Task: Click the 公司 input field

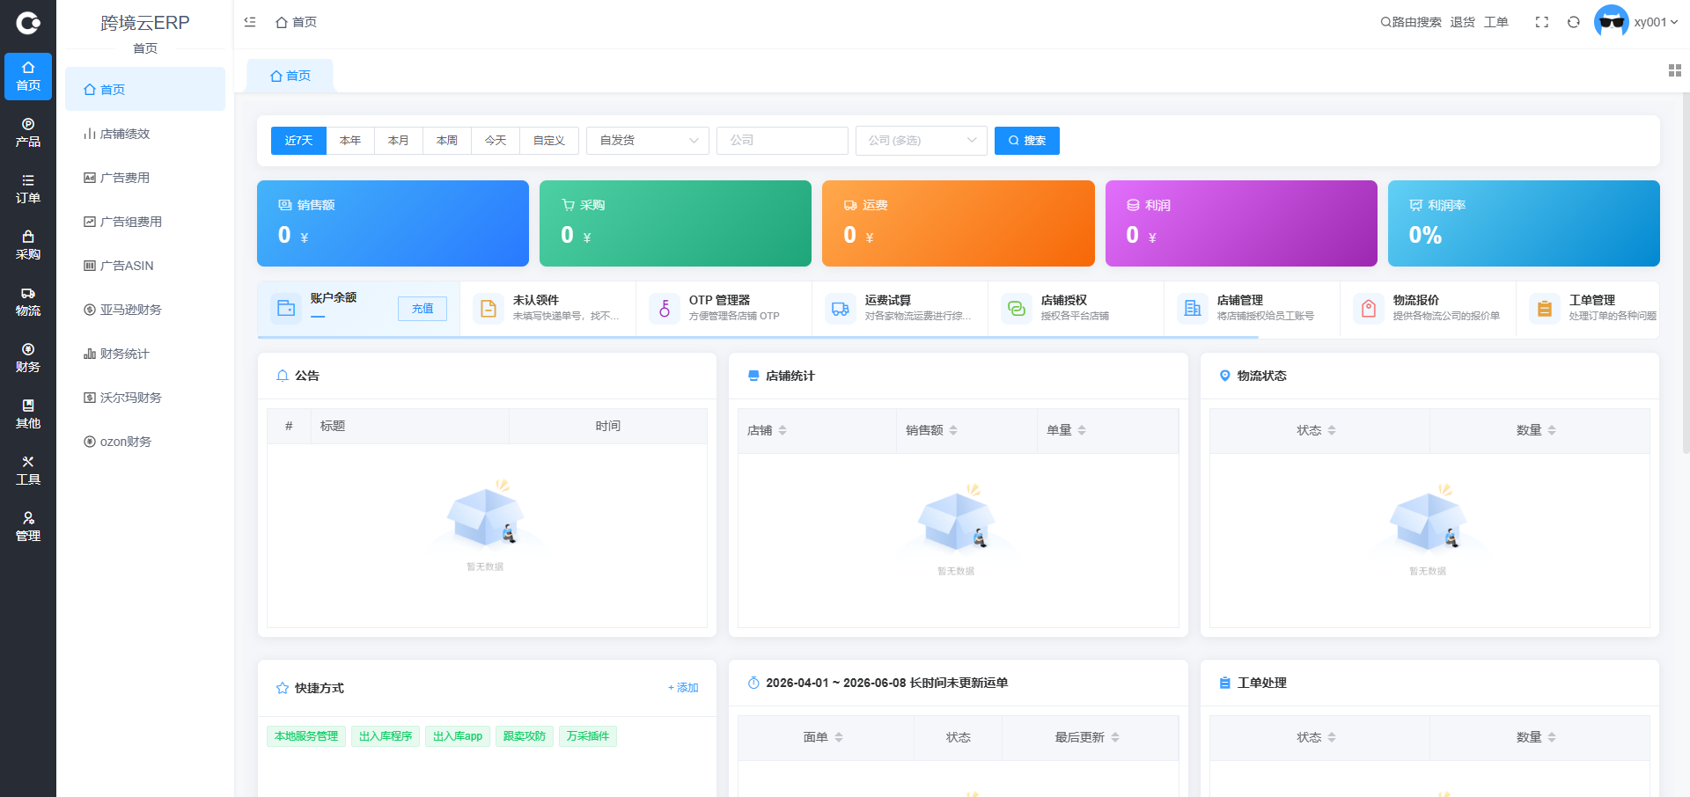Action: [x=783, y=141]
